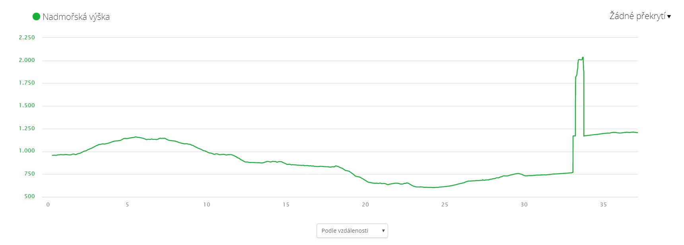Click the 35 distance axis label
The height and width of the screenshot is (245, 684).
point(603,204)
